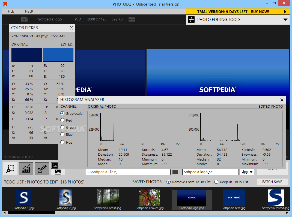Screen dimensions: 292x217
Task: Toggle the Color Picker eyedropper tool
Action: [42, 169]
